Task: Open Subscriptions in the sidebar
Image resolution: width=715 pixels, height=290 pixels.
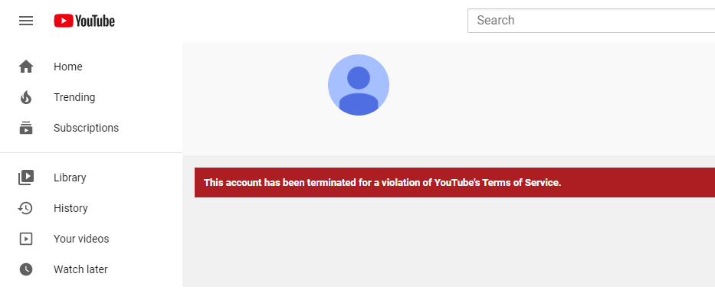Action: point(91,128)
